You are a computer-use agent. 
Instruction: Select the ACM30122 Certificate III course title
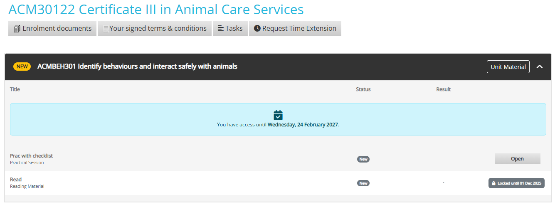[x=156, y=10]
